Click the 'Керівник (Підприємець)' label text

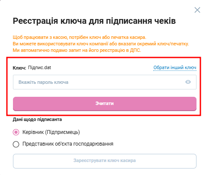pyautogui.click(x=51, y=132)
